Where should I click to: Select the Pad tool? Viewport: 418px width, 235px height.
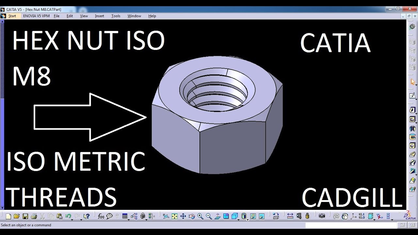tap(412, 110)
